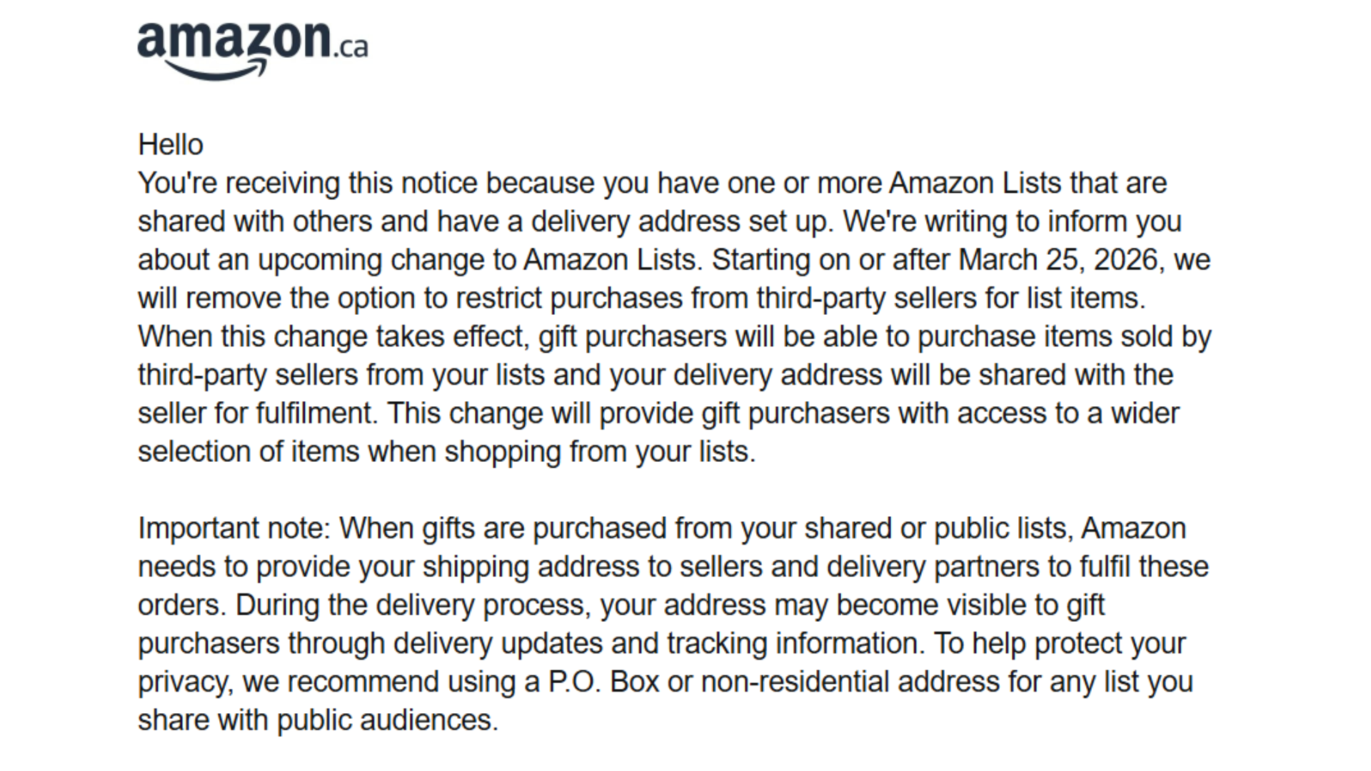The image size is (1371, 771).
Task: Click the ".ca" suffix in the logo
Action: (351, 47)
